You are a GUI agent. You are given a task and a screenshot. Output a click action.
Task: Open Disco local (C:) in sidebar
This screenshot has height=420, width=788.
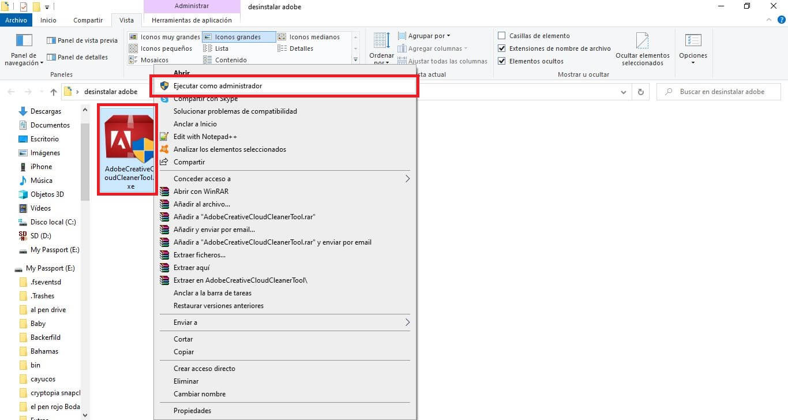[47, 222]
